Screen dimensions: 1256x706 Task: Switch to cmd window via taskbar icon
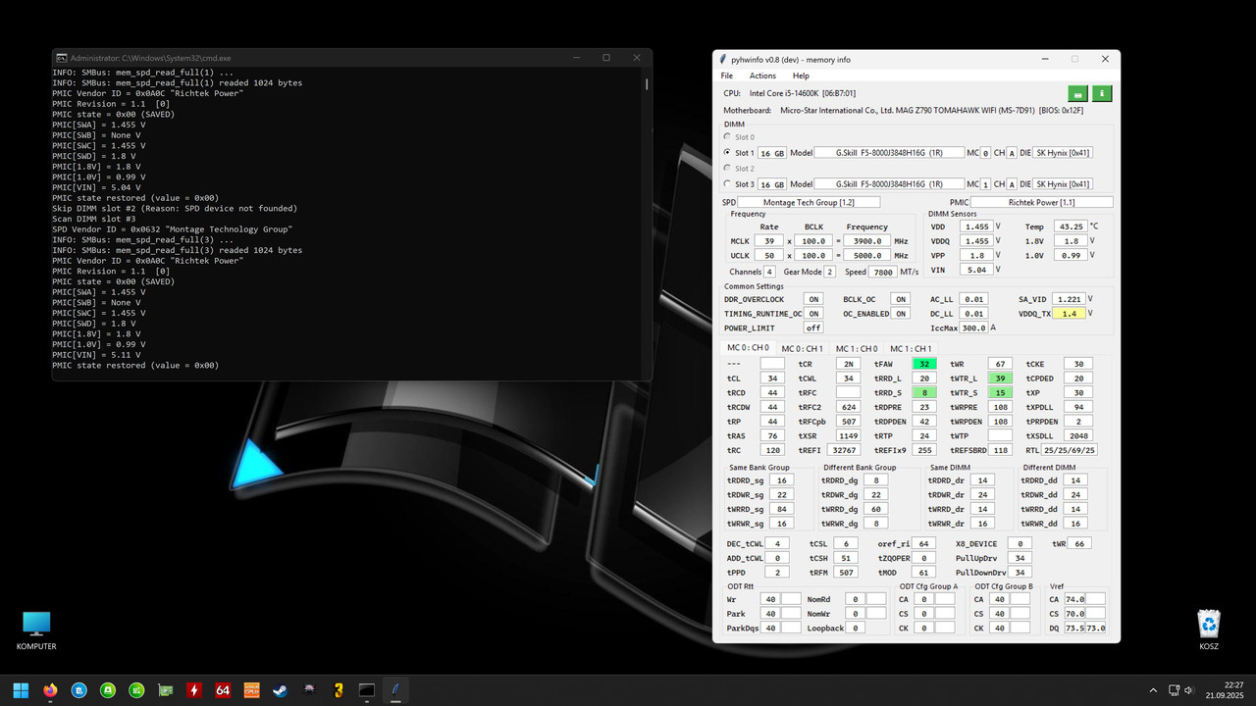(367, 690)
